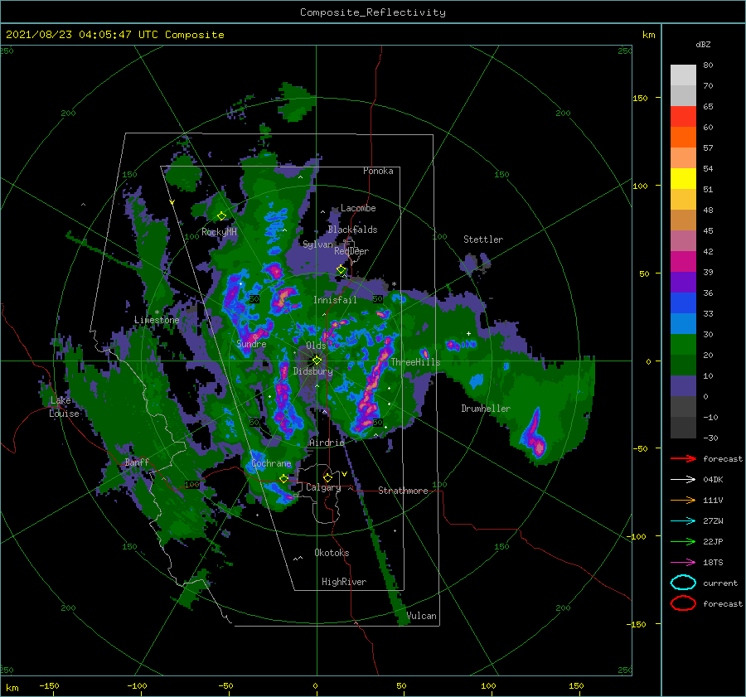Click the purple swatch between 39 and 36
The height and width of the screenshot is (697, 746).
[x=683, y=283]
